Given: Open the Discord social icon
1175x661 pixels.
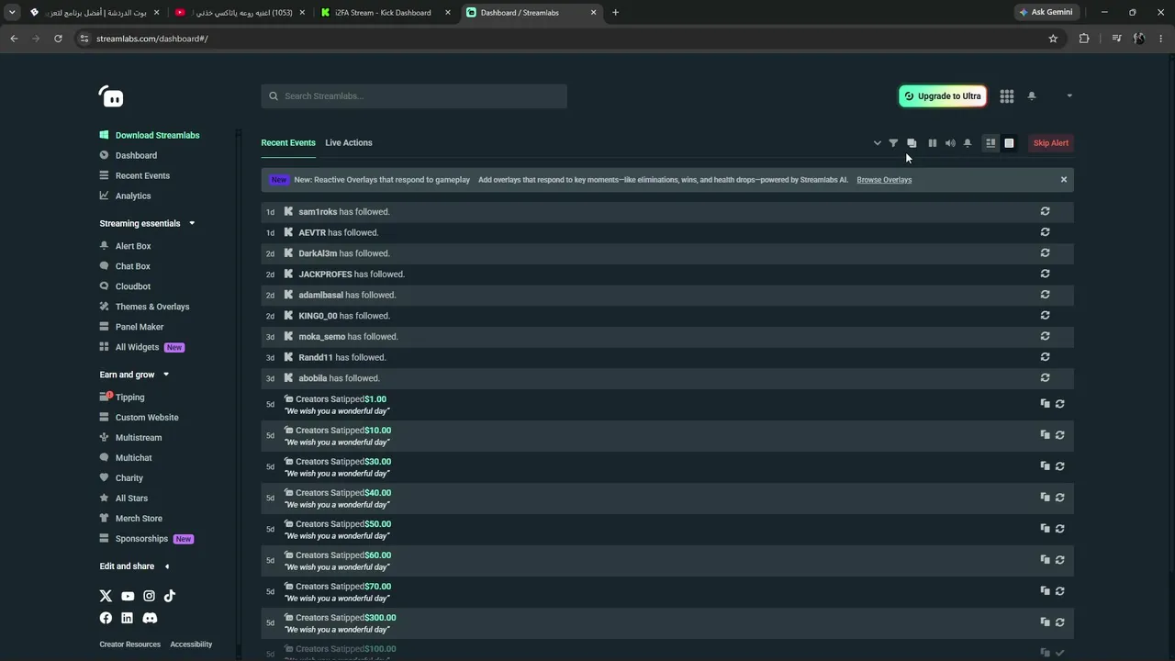Looking at the screenshot, I should point(150,618).
